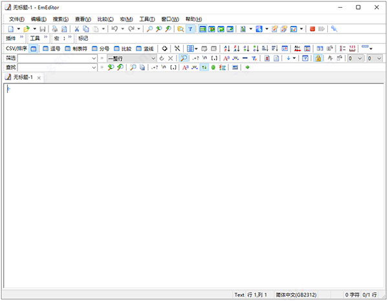Select 制表符 tab-separated mode
Image resolution: width=388 pixels, height=301 pixels.
tap(76, 48)
